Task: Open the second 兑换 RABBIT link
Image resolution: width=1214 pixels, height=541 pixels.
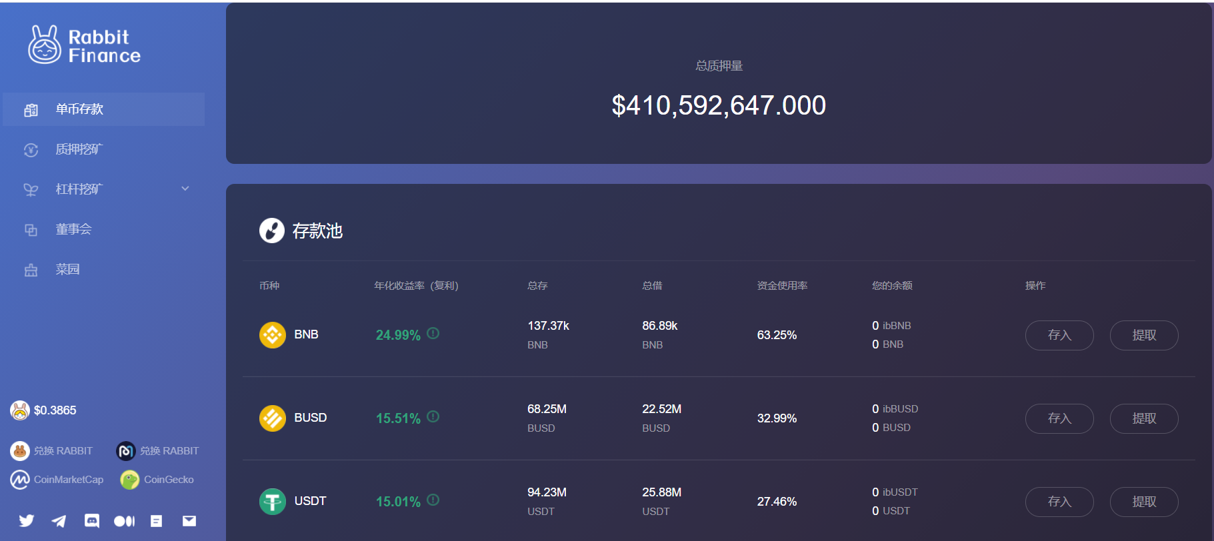Action: point(169,451)
